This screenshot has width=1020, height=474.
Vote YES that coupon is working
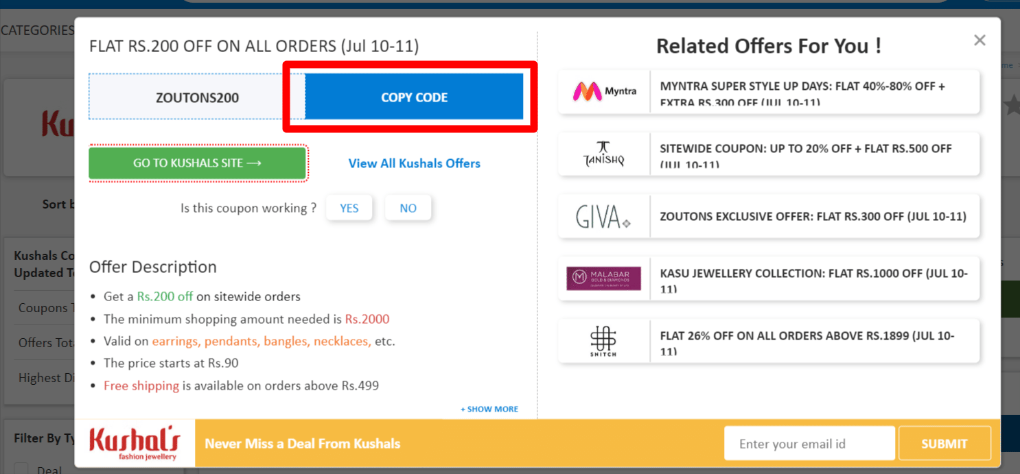[349, 208]
